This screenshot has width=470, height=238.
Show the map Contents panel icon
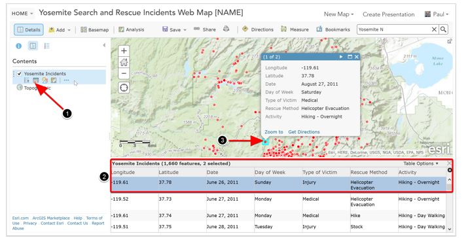point(33,46)
